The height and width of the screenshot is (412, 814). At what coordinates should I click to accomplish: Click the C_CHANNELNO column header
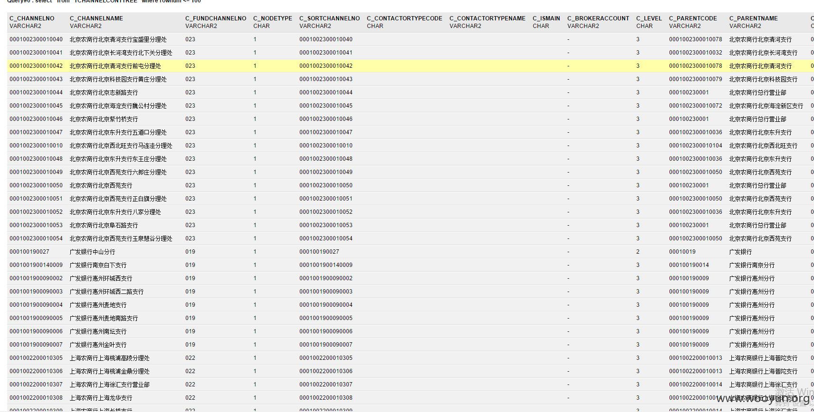point(32,18)
